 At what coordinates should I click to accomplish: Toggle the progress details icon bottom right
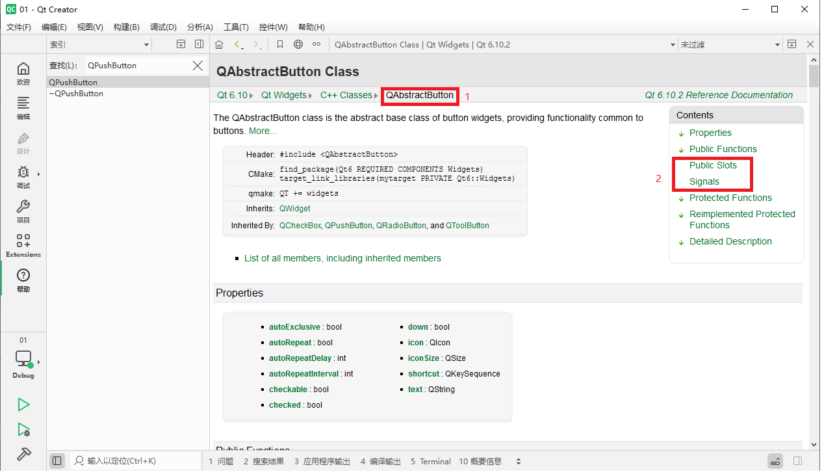coord(775,461)
